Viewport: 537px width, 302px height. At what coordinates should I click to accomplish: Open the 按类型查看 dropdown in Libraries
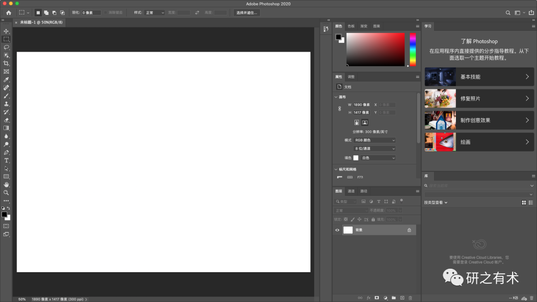tap(436, 203)
